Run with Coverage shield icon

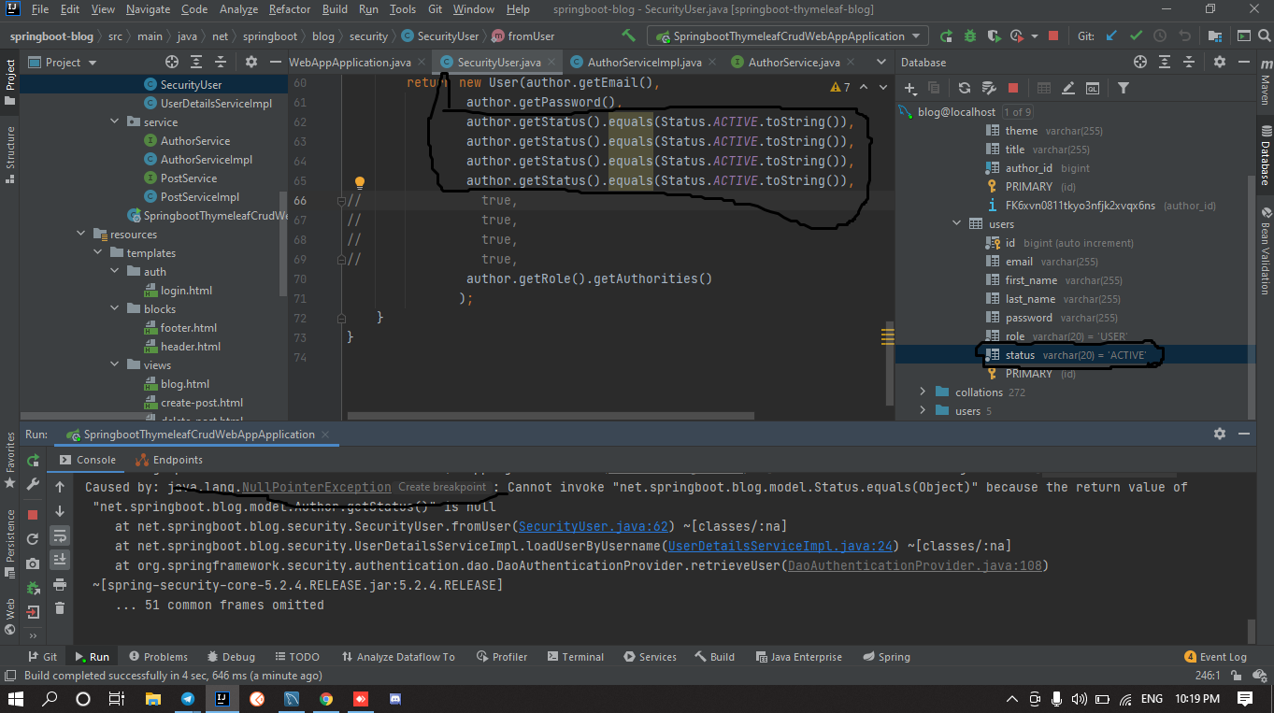993,36
